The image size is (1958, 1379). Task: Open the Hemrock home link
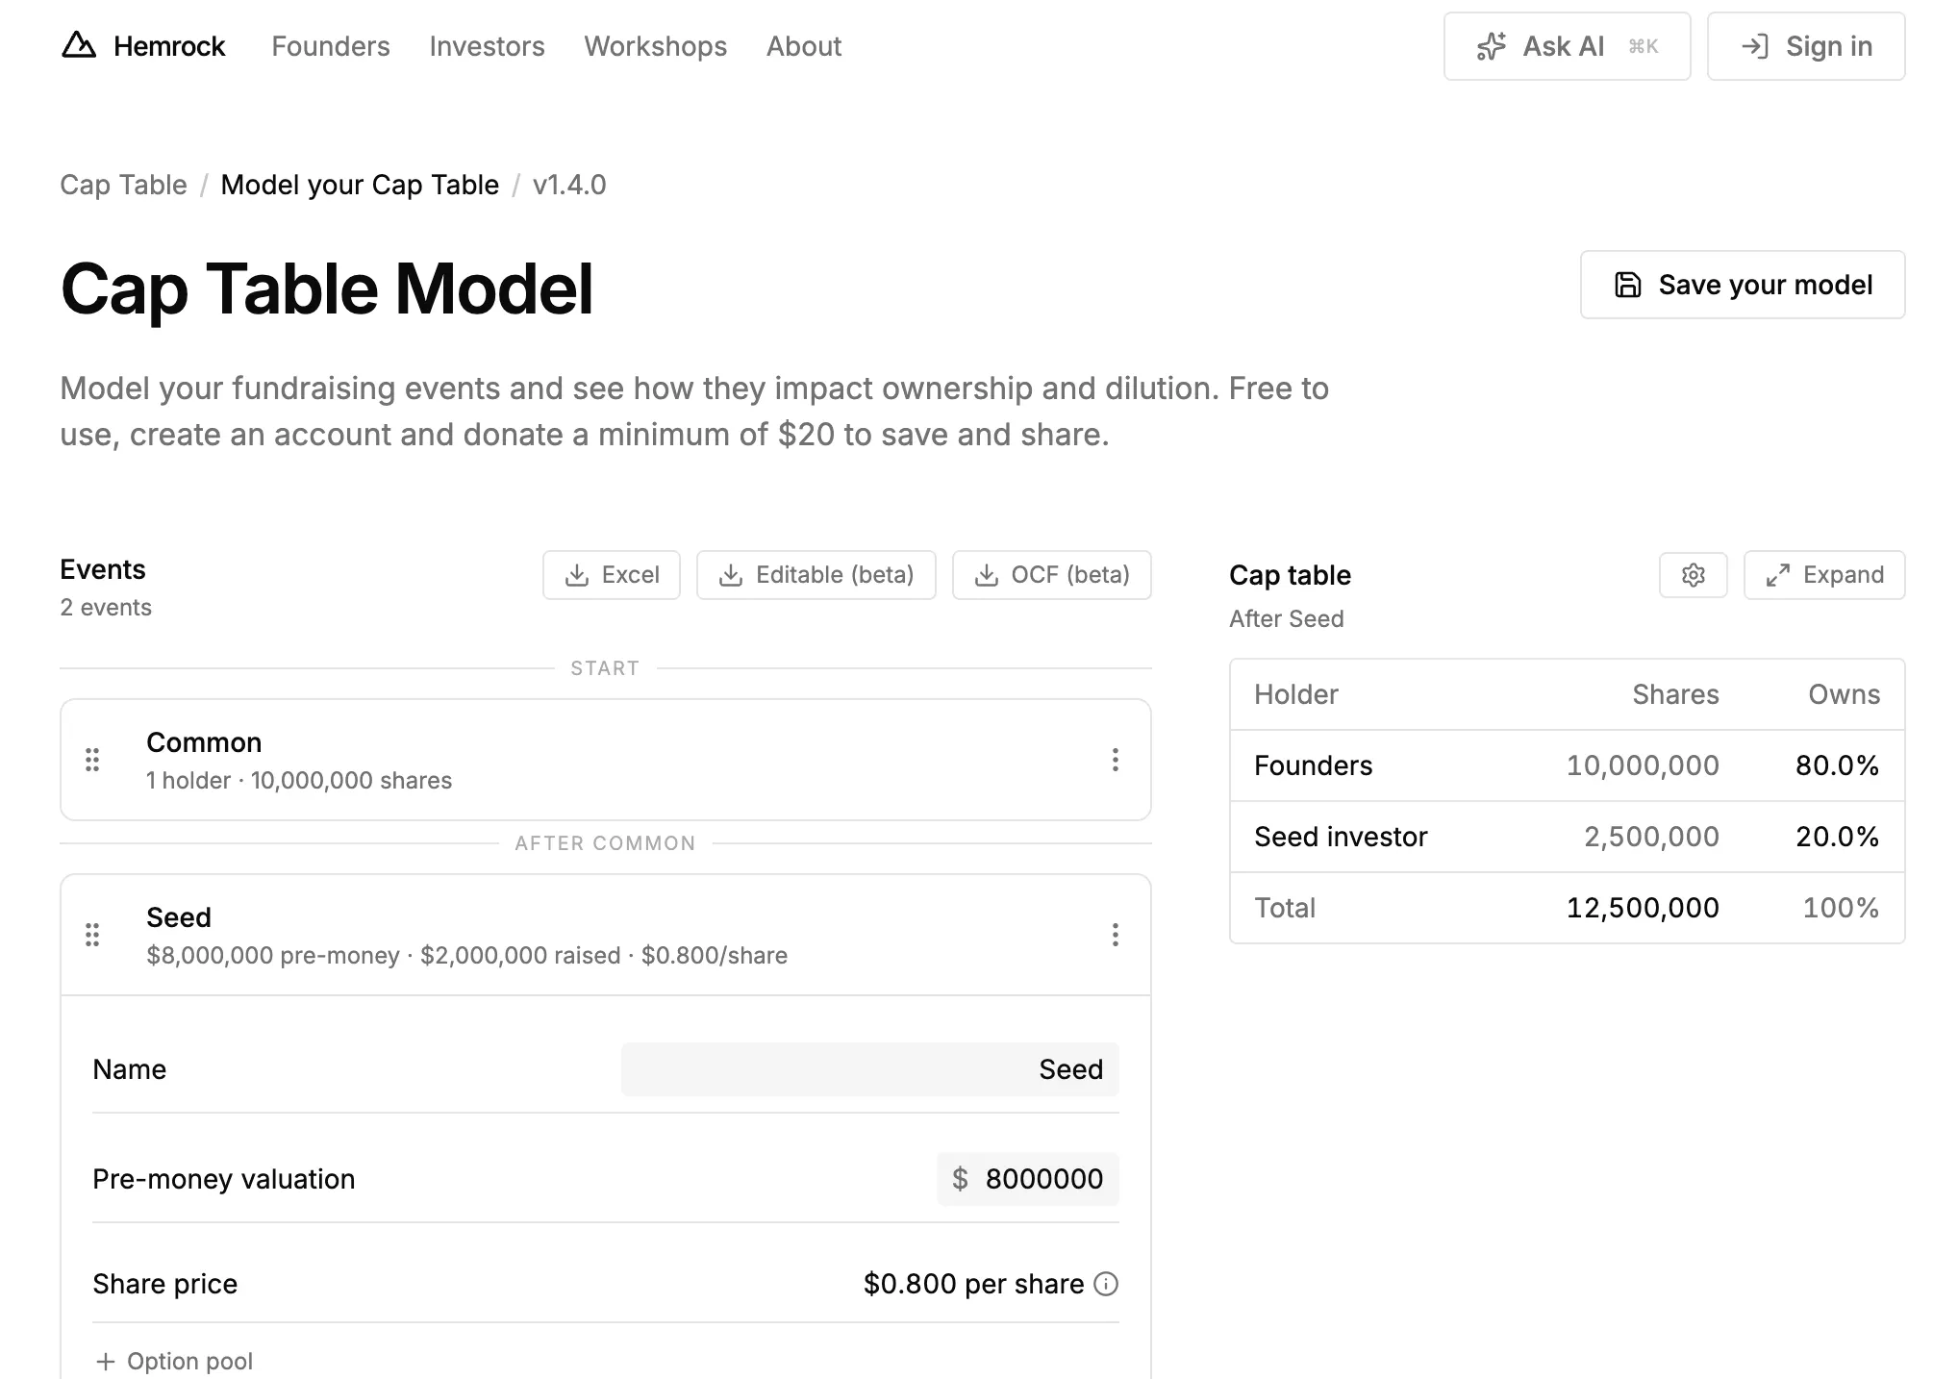tap(142, 46)
